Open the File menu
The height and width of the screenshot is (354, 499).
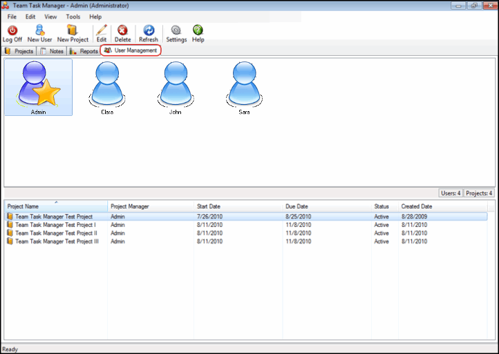12,17
